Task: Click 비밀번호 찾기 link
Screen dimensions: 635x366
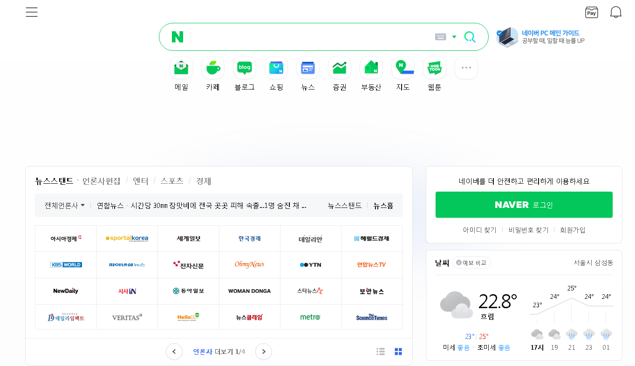Action: tap(528, 230)
